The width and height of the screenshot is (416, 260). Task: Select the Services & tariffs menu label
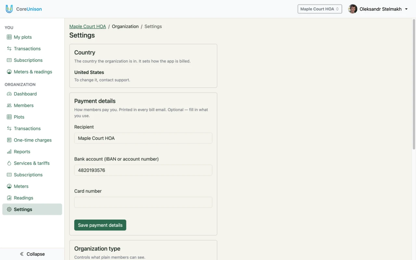tap(32, 163)
